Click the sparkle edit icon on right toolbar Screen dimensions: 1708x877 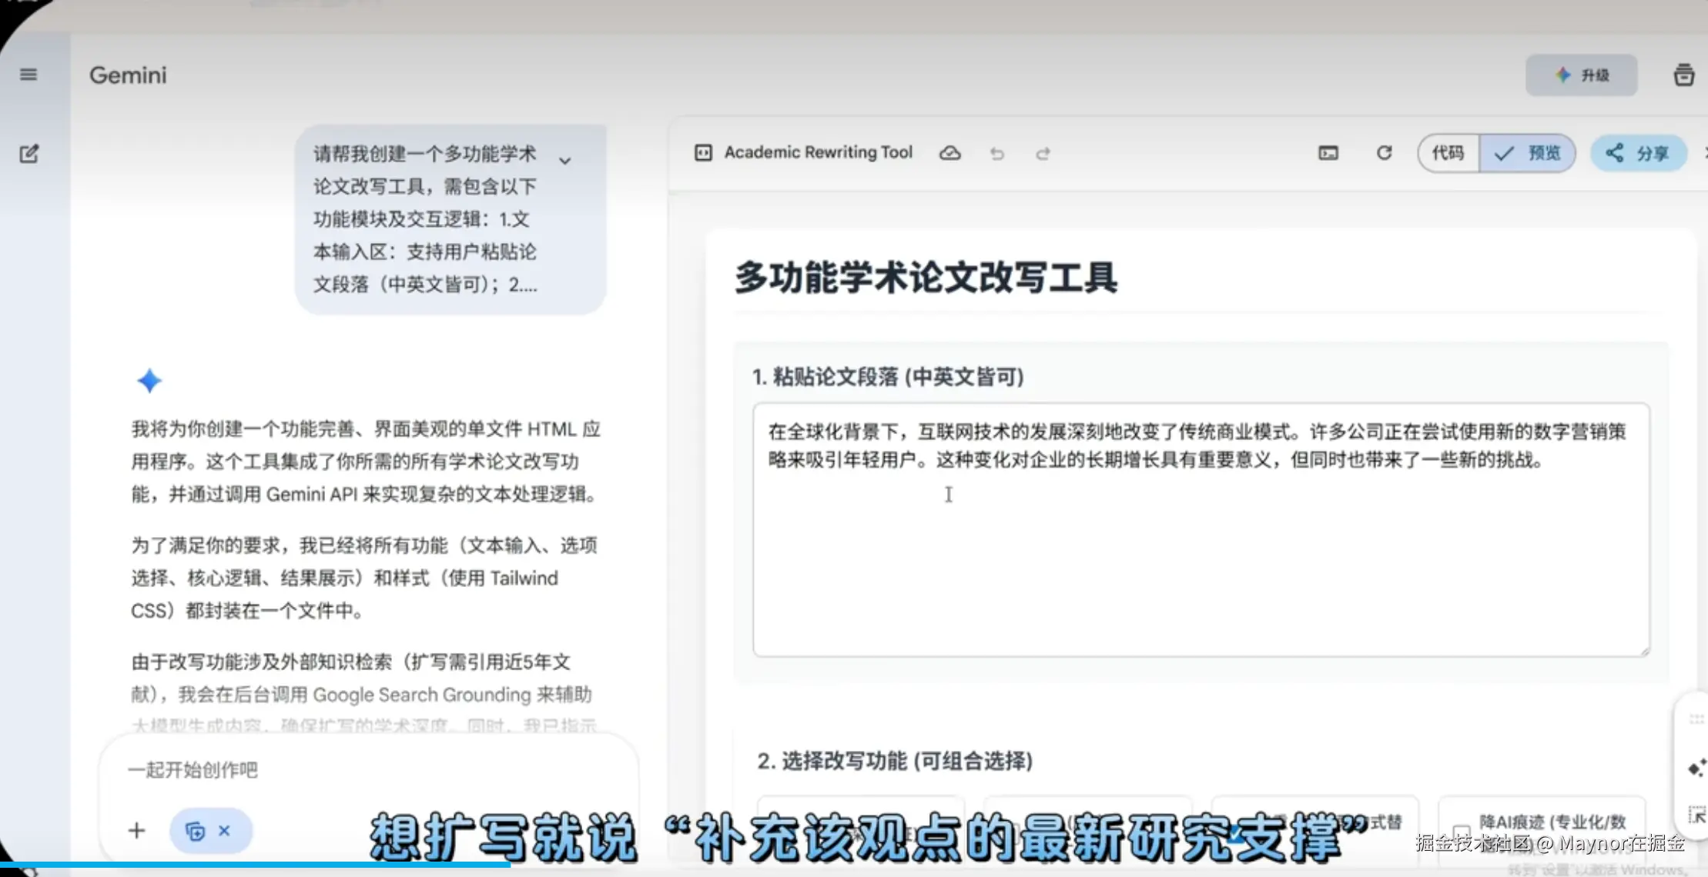click(1696, 768)
